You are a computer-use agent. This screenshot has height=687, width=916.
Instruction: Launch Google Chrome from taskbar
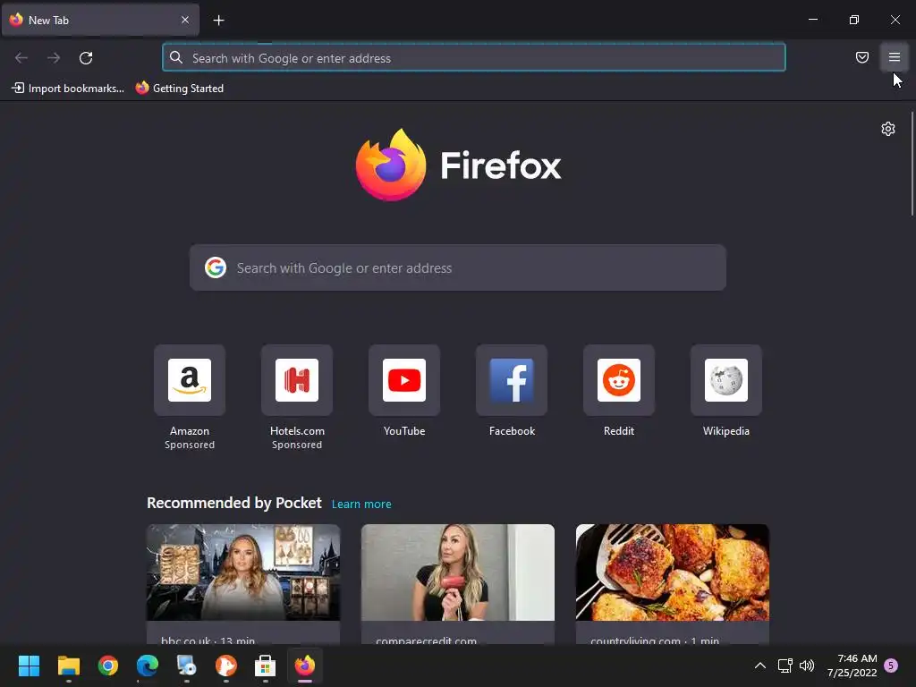point(108,666)
